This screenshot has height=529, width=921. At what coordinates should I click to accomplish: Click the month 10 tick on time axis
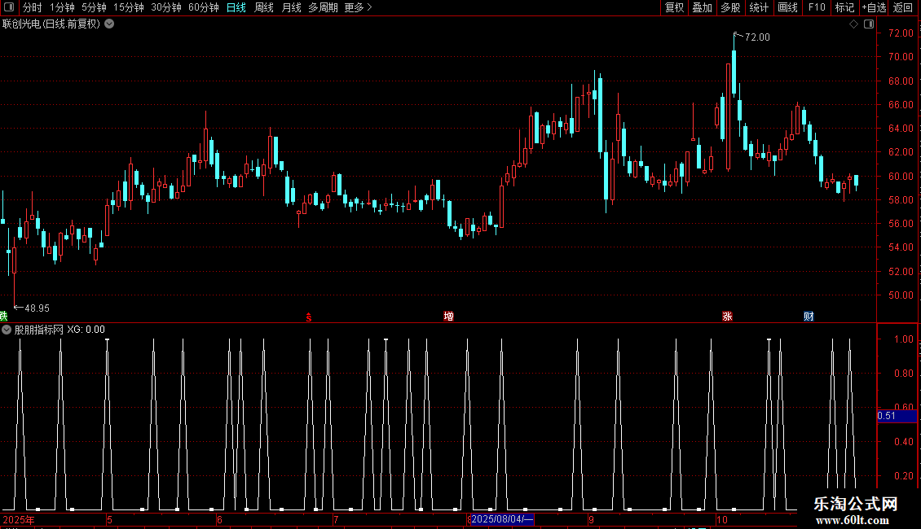coord(722,519)
